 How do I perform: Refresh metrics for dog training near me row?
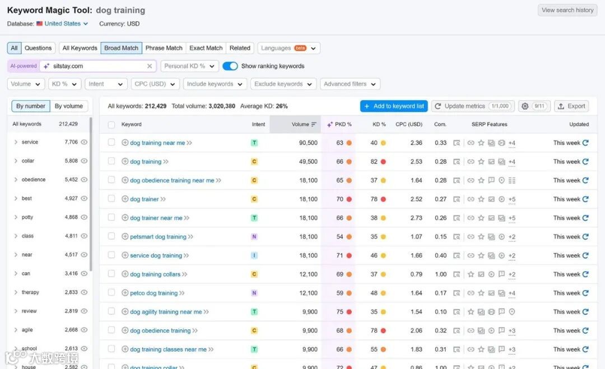click(x=585, y=143)
